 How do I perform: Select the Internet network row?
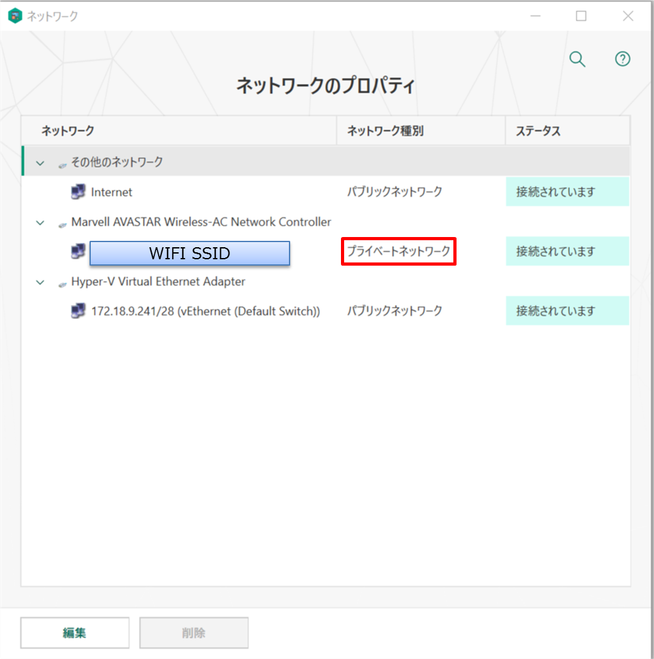[326, 192]
